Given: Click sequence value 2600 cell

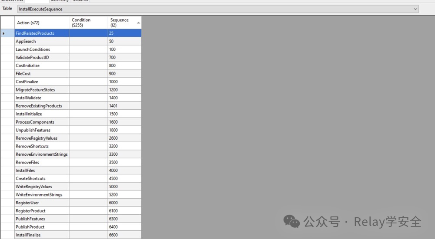Looking at the screenshot, I should pos(124,138).
